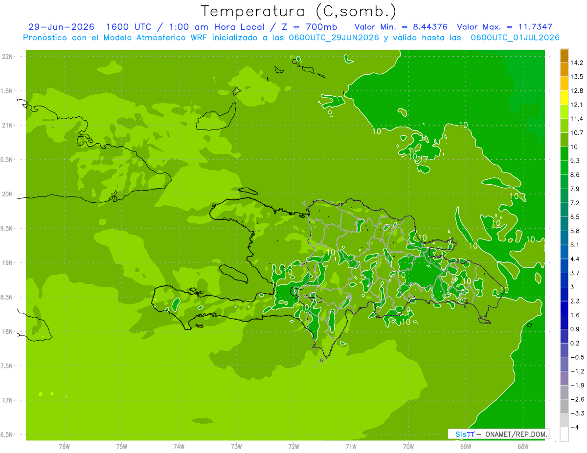587x453 pixels.
Task: Click the 21N latitude axis label
Action: [x=8, y=125]
